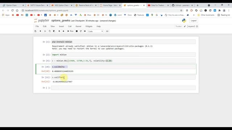Open the Chrome three-dot menu

tap(229, 10)
